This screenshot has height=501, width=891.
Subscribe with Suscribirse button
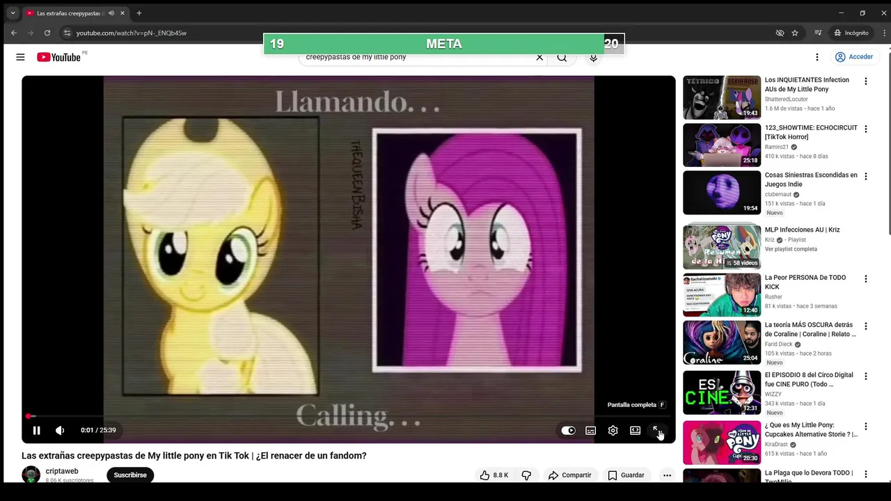(x=130, y=475)
